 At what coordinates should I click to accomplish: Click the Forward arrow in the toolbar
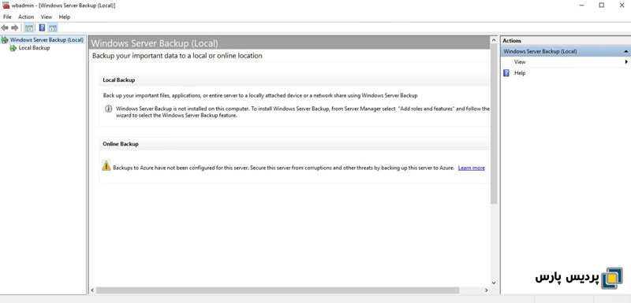[15, 28]
